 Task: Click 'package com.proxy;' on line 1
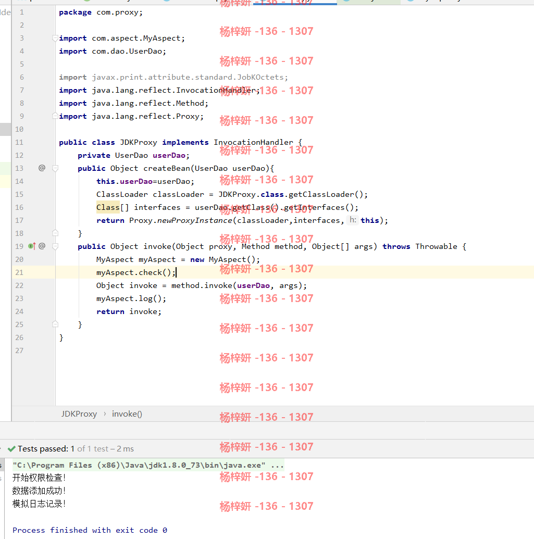point(101,12)
